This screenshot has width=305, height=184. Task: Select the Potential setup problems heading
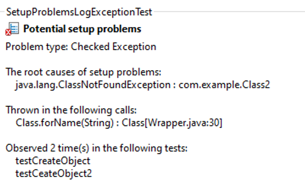coord(82,29)
